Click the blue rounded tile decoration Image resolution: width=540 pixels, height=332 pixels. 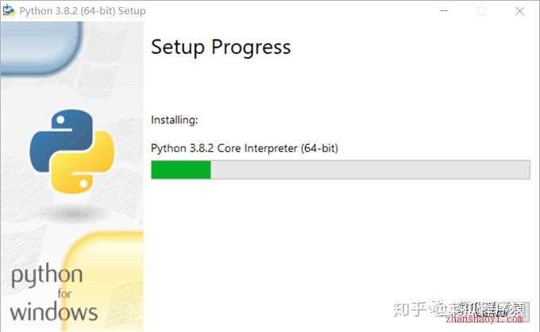(41, 48)
